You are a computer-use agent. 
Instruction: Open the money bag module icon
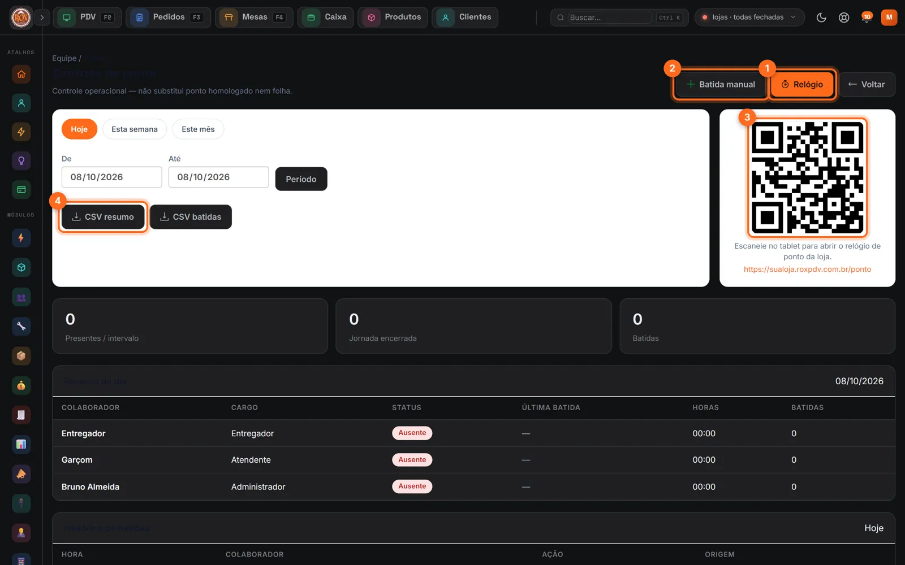pyautogui.click(x=21, y=385)
